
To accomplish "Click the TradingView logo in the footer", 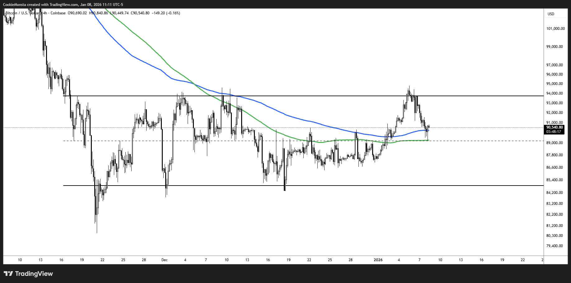I will (x=28, y=274).
